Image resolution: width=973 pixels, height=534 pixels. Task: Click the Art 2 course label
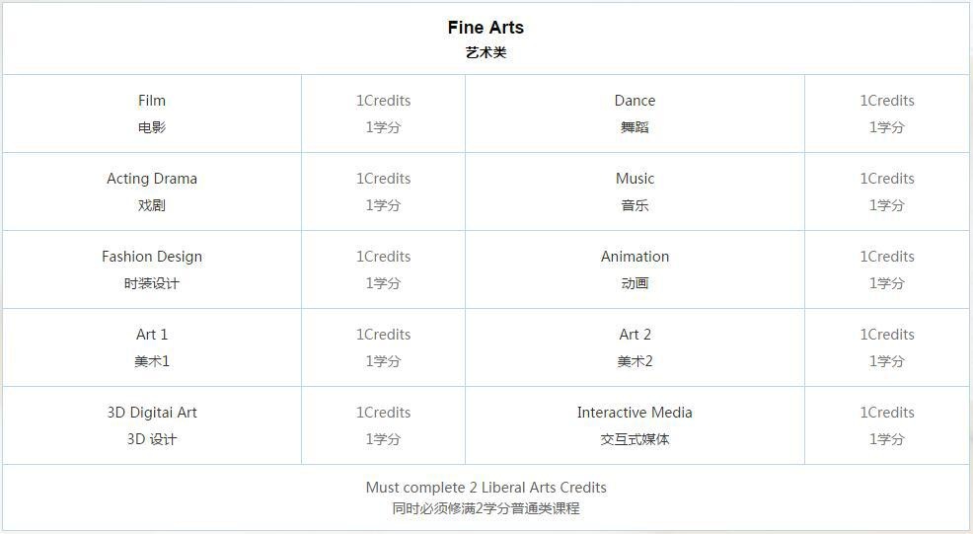click(635, 335)
